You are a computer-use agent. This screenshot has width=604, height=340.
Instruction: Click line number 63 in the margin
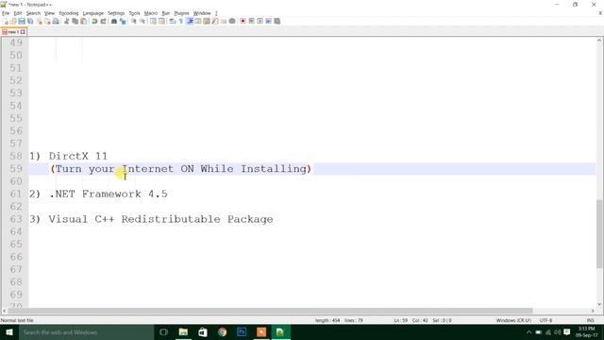pyautogui.click(x=16, y=219)
